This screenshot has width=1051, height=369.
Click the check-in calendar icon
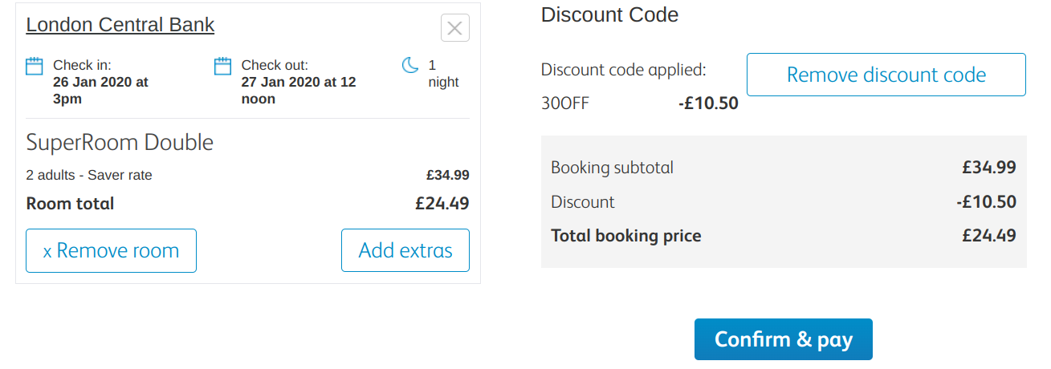(35, 66)
